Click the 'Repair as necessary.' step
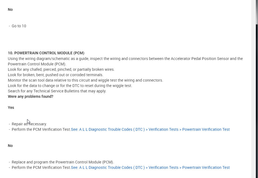The image size is (258, 178). pos(29,124)
